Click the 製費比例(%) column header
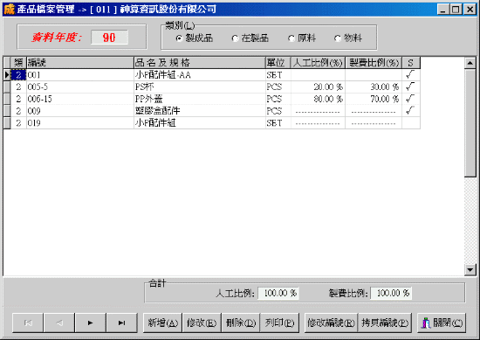This screenshot has width=480, height=340. pos(374,63)
